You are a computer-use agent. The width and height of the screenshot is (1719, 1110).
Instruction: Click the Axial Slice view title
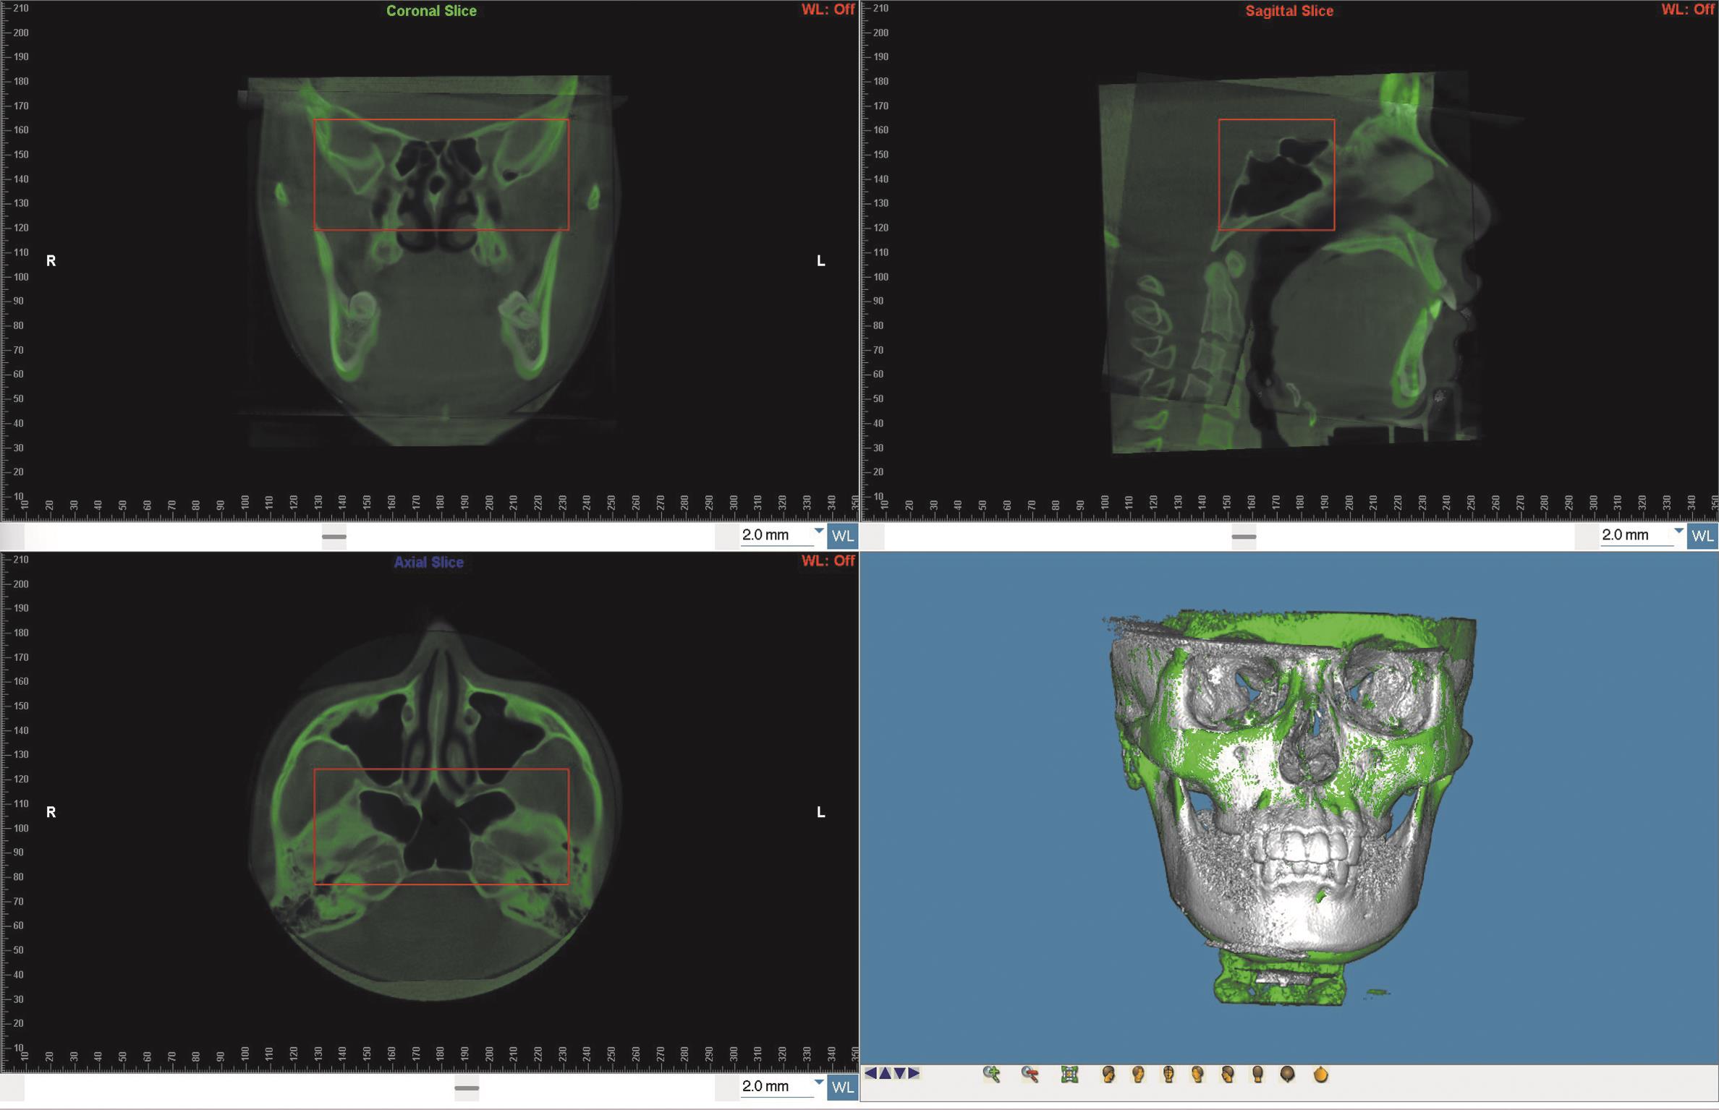click(428, 562)
